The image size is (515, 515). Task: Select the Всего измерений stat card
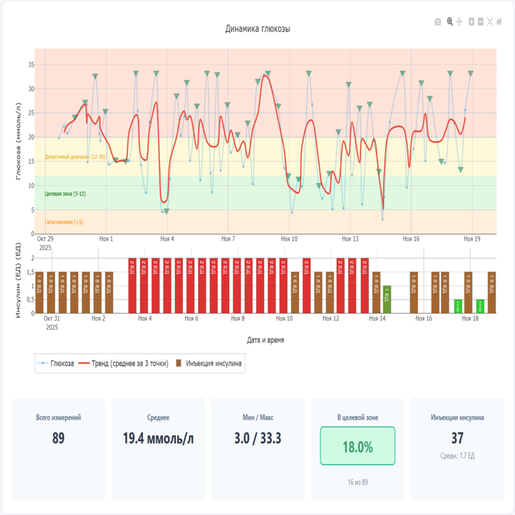coord(58,449)
